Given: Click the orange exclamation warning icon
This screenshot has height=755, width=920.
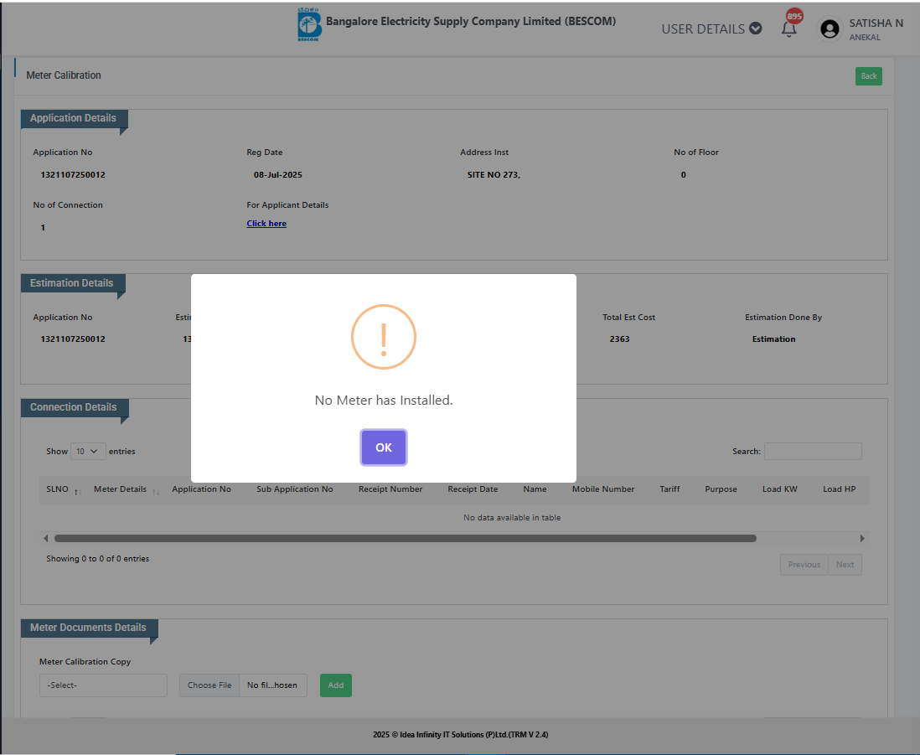Looking at the screenshot, I should tap(383, 337).
